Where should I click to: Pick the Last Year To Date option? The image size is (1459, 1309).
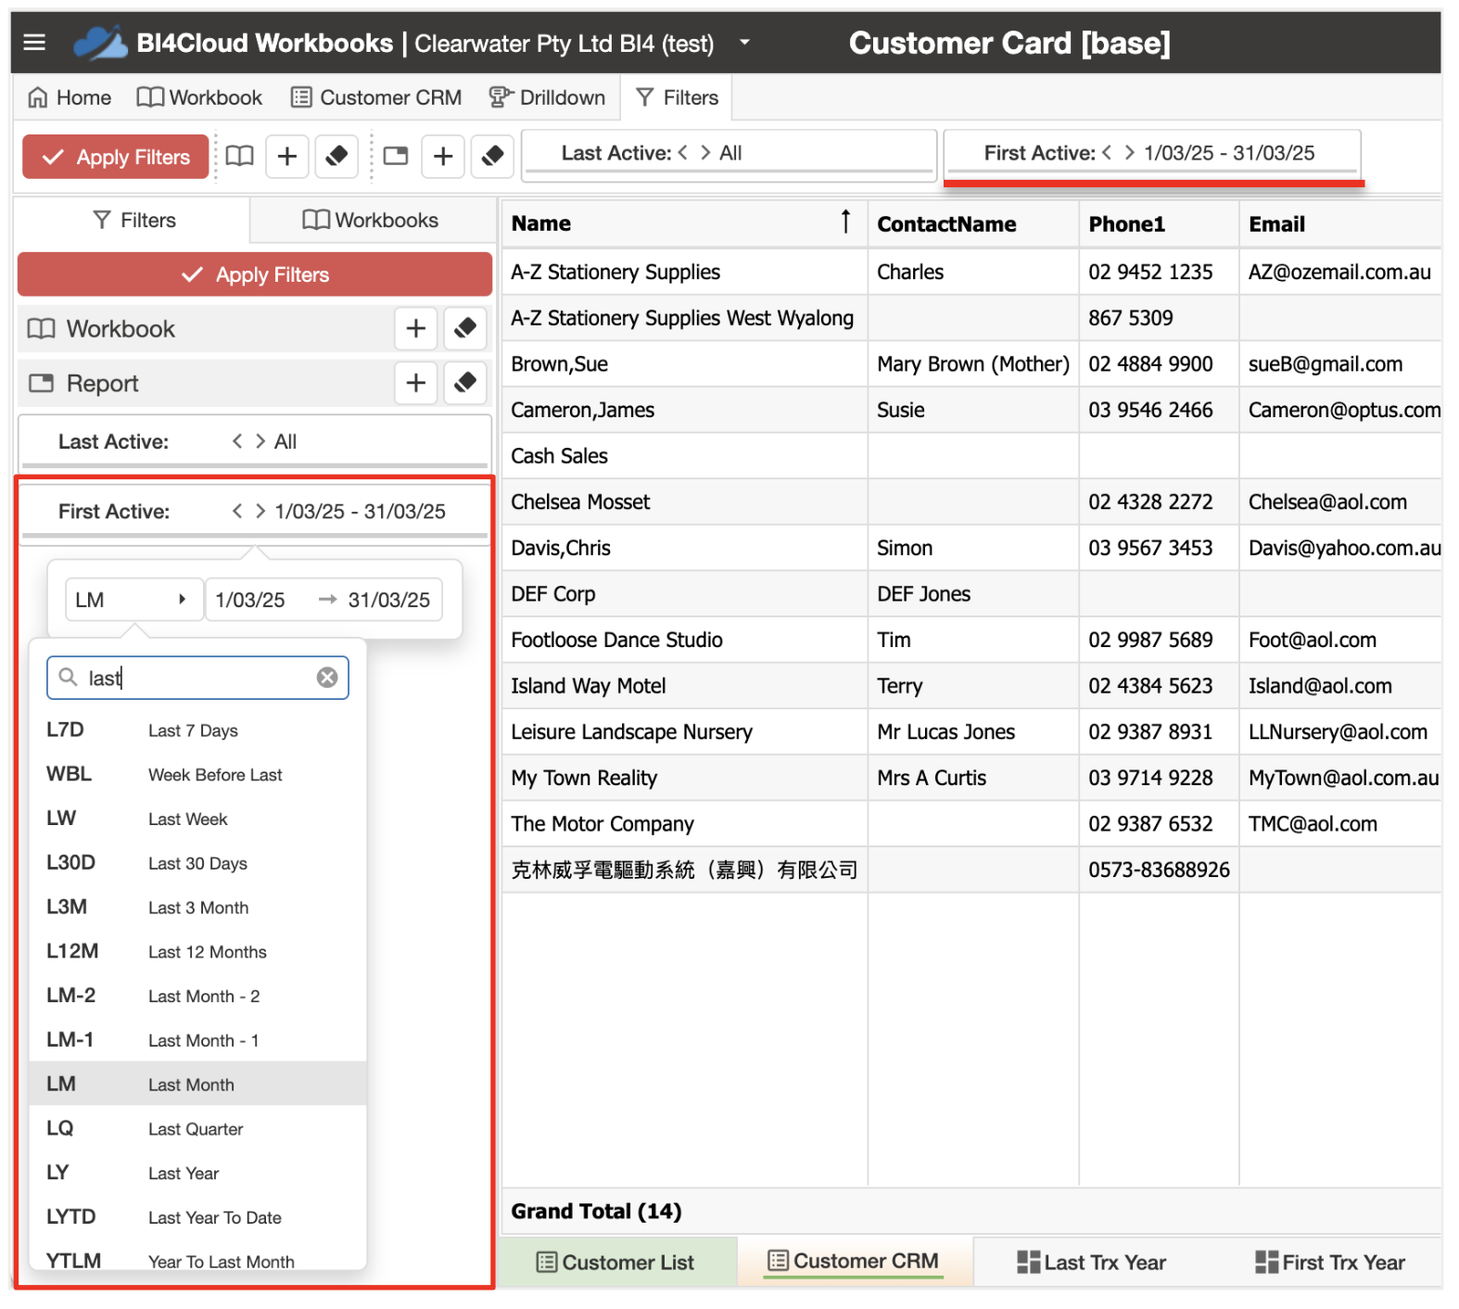click(197, 1217)
